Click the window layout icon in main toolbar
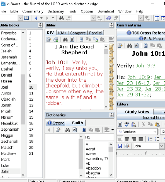Image resolution: width=165 pixels, height=182 pixels. click(x=157, y=18)
